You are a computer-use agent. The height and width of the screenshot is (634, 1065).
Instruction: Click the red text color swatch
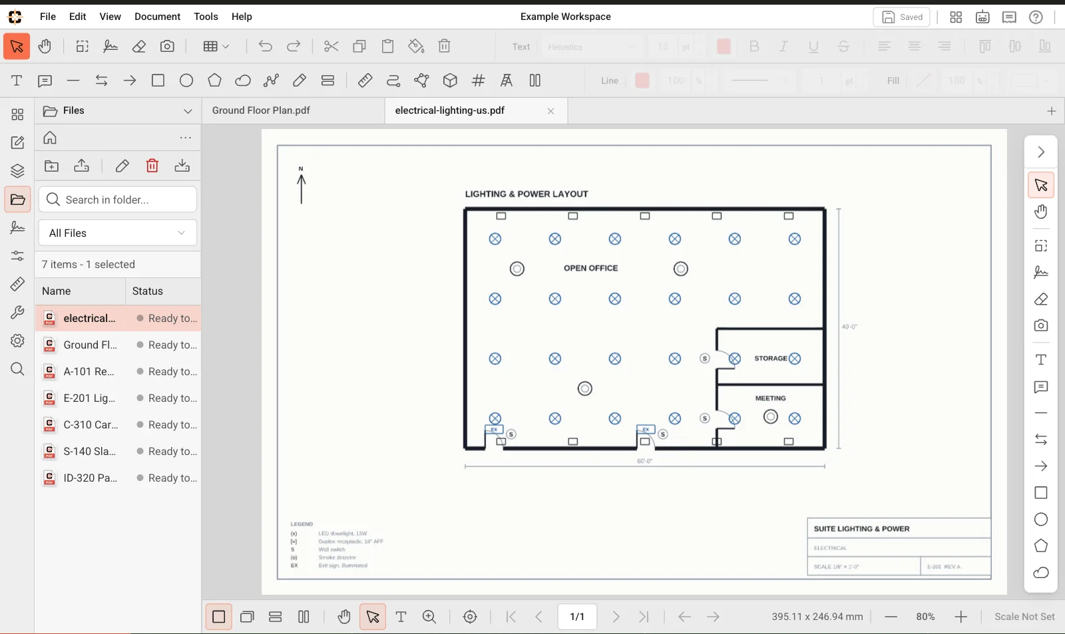coord(724,47)
